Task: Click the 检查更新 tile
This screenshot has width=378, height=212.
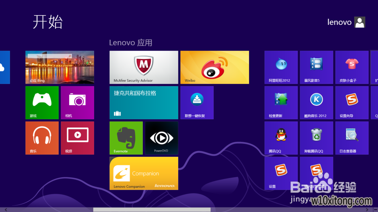Action: click(281, 103)
